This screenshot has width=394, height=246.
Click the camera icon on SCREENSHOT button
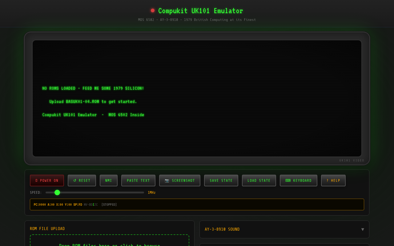(x=167, y=181)
